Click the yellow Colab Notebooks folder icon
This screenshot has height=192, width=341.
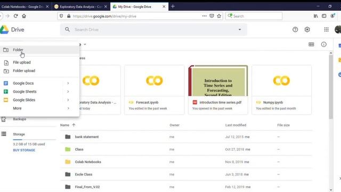pyautogui.click(x=68, y=162)
